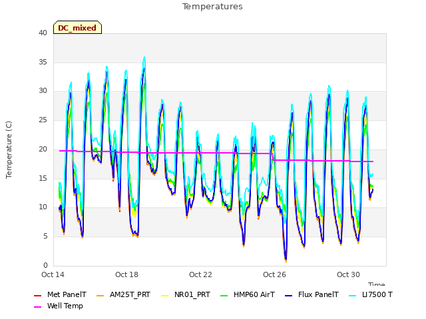Click the blue Flux PanelT color swatch
The height and width of the screenshot is (319, 426).
click(x=288, y=295)
